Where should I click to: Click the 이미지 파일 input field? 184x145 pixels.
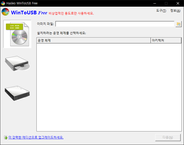pos(115,24)
